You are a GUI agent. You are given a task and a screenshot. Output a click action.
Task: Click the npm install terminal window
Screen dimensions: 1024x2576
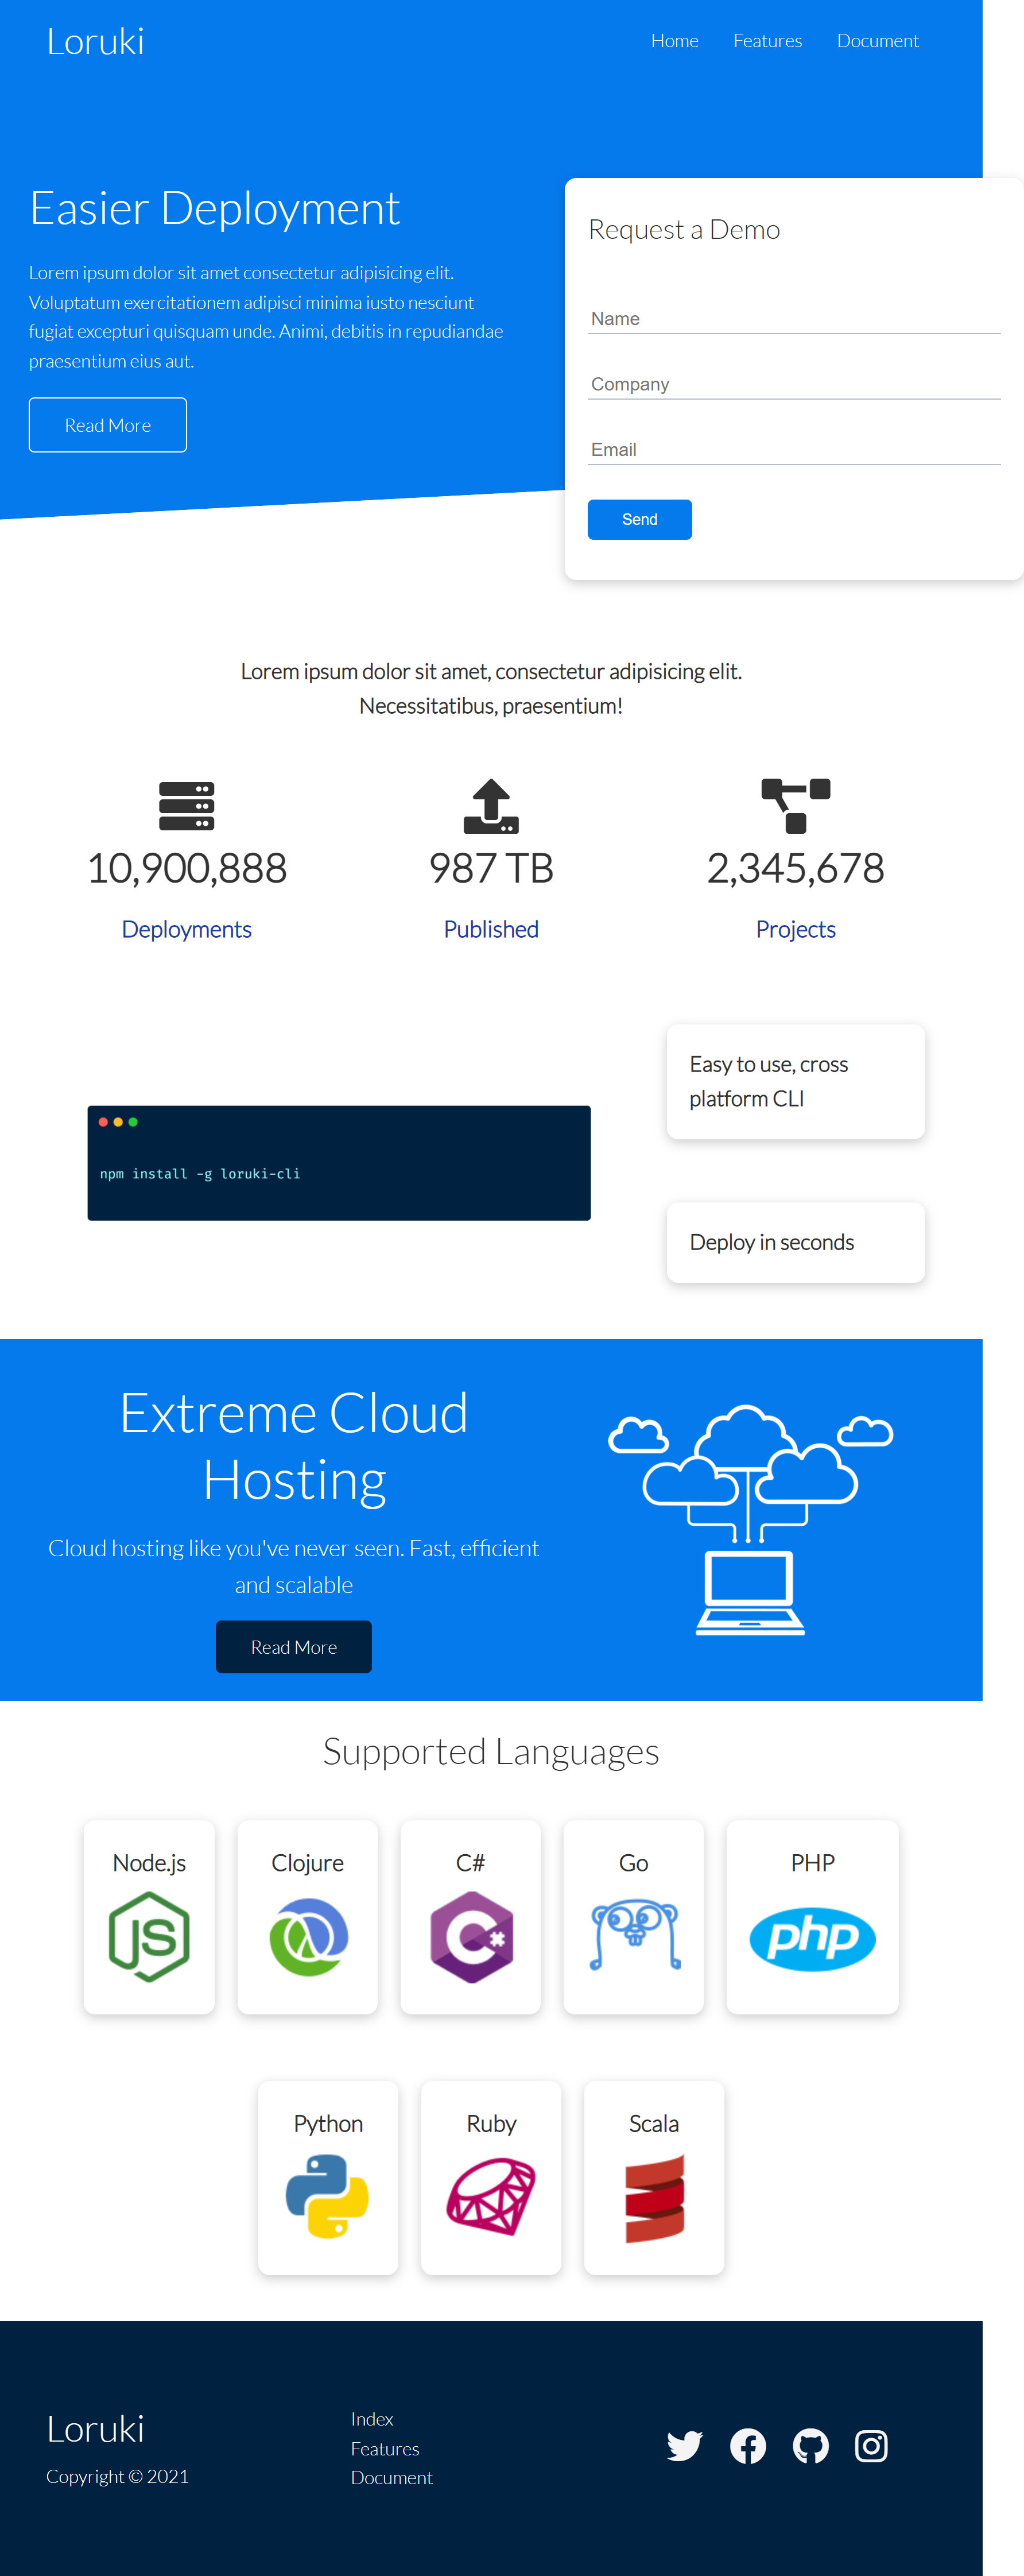pos(339,1163)
